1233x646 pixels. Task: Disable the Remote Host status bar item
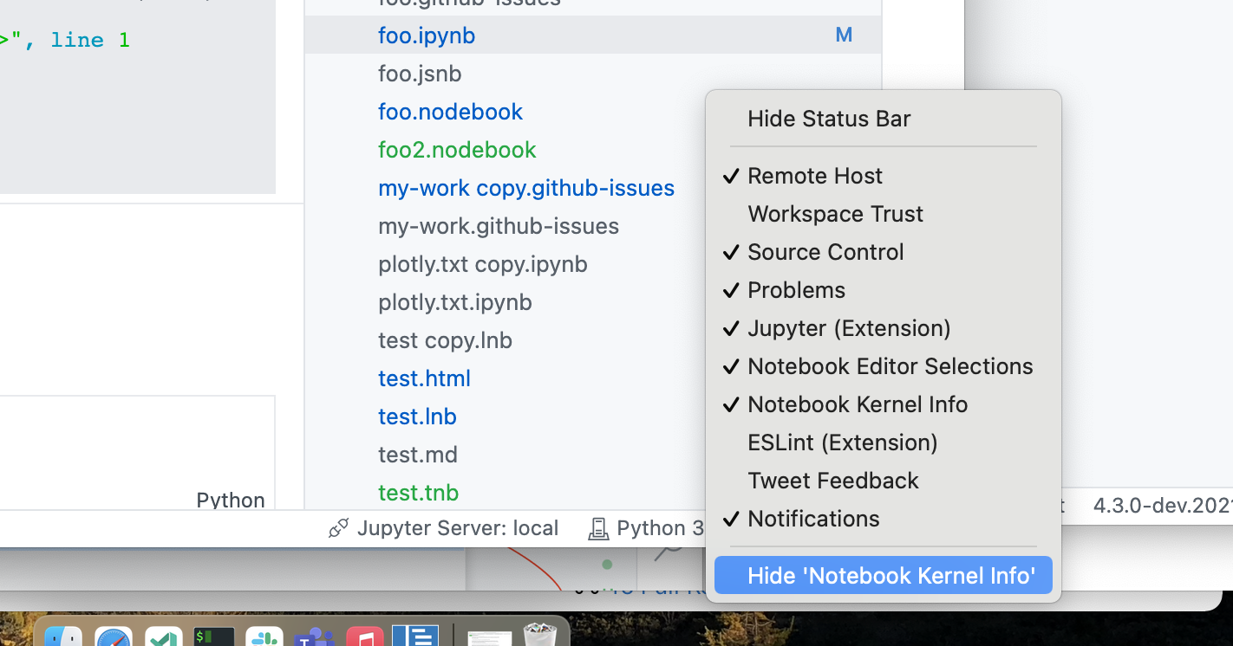814,175
